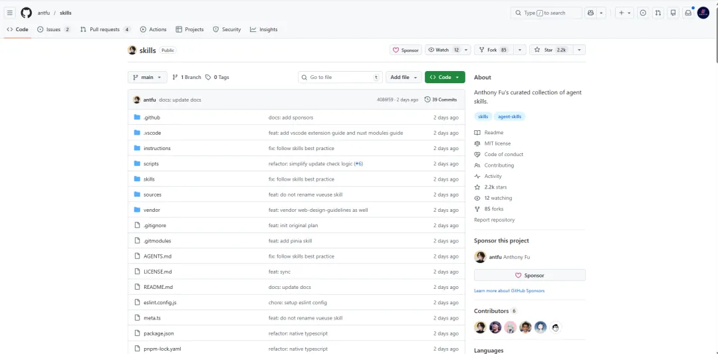Viewport: 718px width, 354px height.
Task: Focus the Go to file input
Action: [340, 77]
